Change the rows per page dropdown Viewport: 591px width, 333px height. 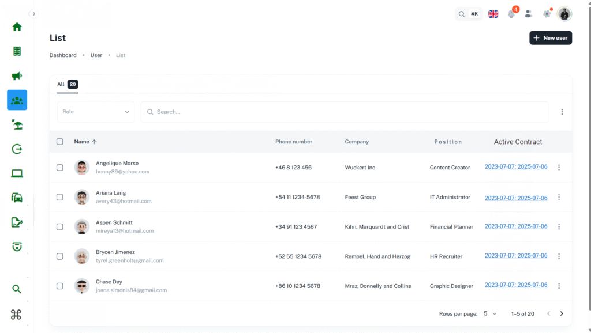click(490, 313)
